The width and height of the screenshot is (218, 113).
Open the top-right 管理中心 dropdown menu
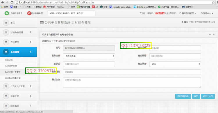click(x=207, y=13)
